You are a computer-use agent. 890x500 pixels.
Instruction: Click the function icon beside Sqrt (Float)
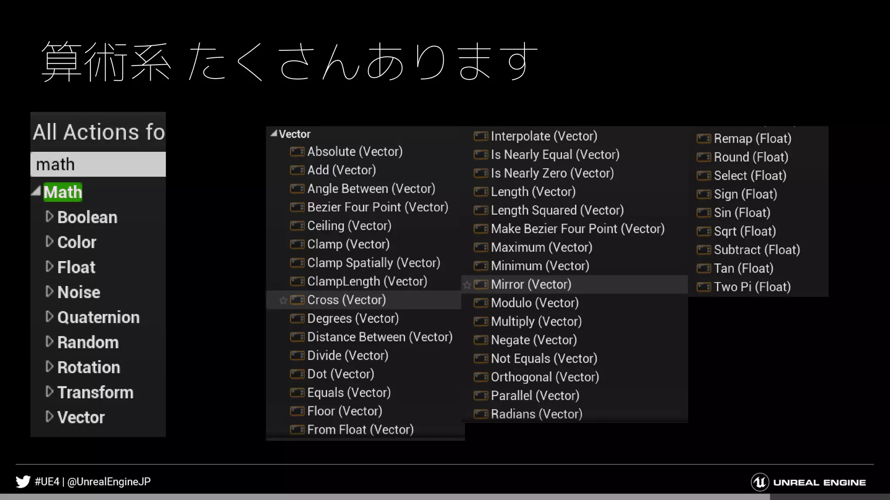pos(704,231)
